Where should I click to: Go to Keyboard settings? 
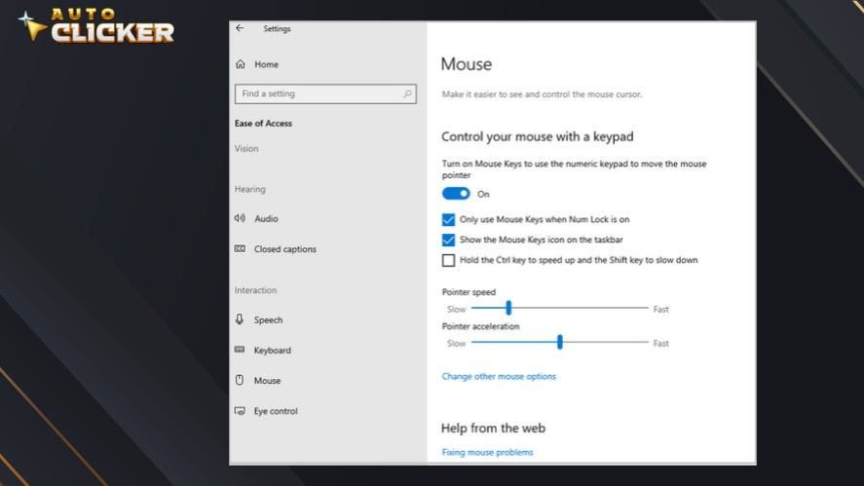(272, 351)
